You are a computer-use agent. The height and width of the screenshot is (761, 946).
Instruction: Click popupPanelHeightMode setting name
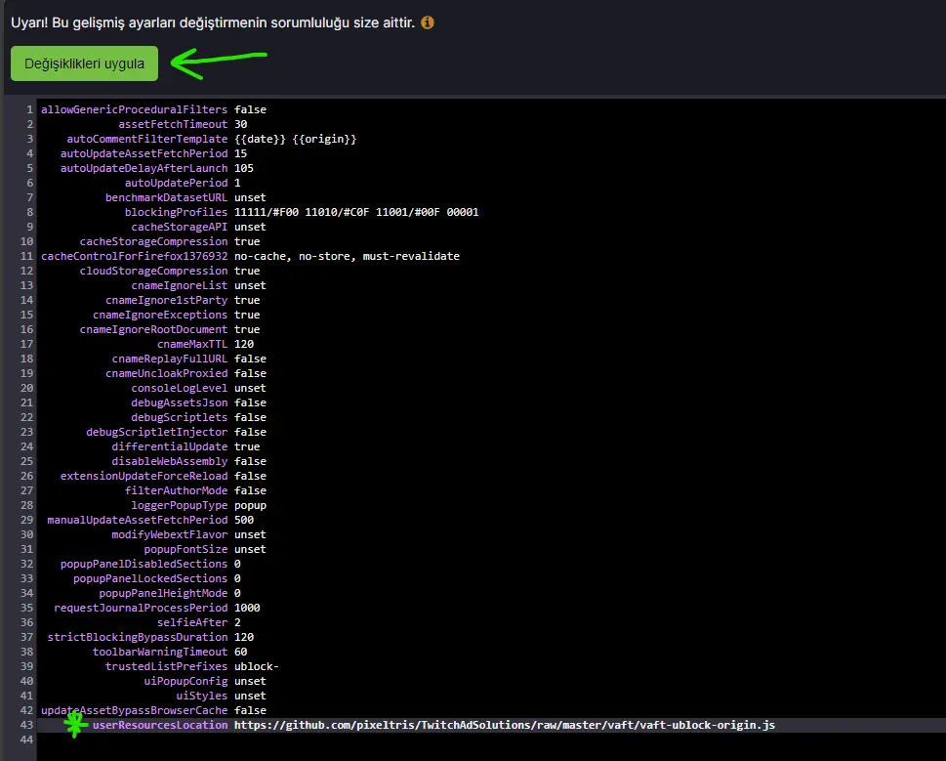pos(163,593)
